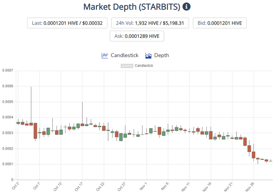Image resolution: width=275 pixels, height=194 pixels.
Task: Select the Depth chart icon
Action: 148,55
